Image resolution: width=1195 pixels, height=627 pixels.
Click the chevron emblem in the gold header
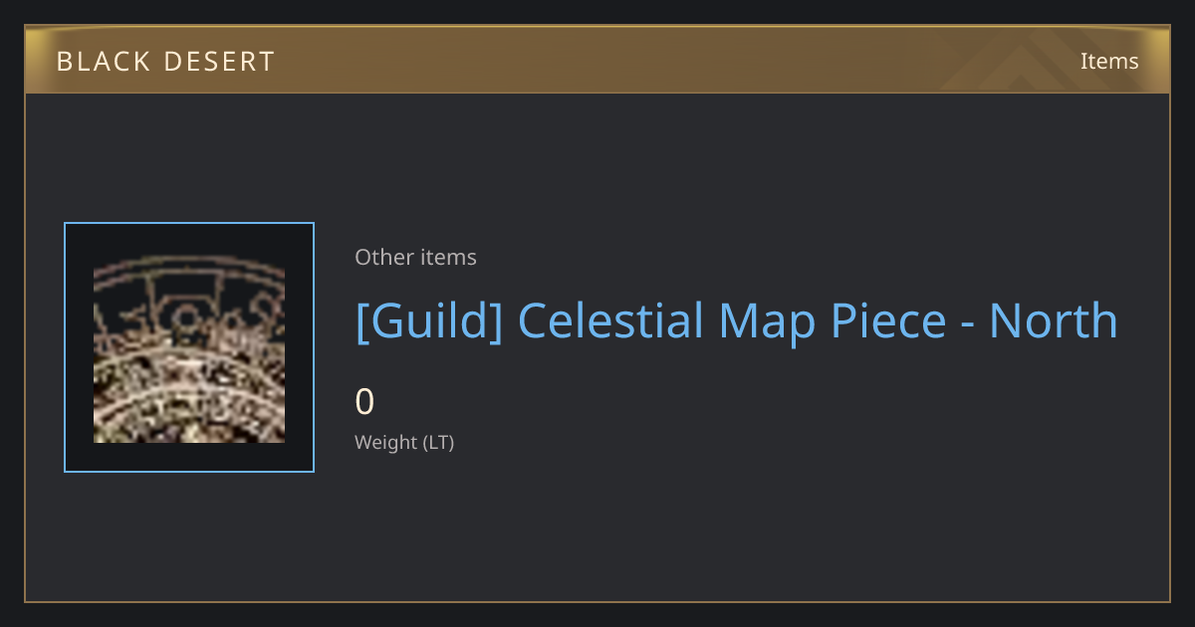(1036, 60)
